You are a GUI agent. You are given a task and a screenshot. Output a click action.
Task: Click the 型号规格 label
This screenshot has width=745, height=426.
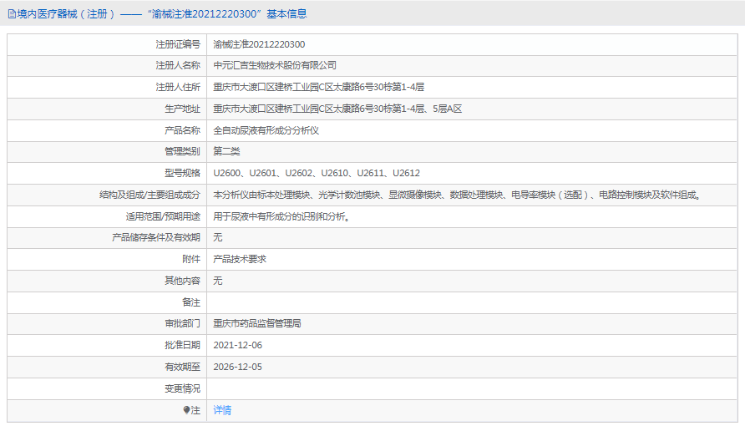point(182,174)
